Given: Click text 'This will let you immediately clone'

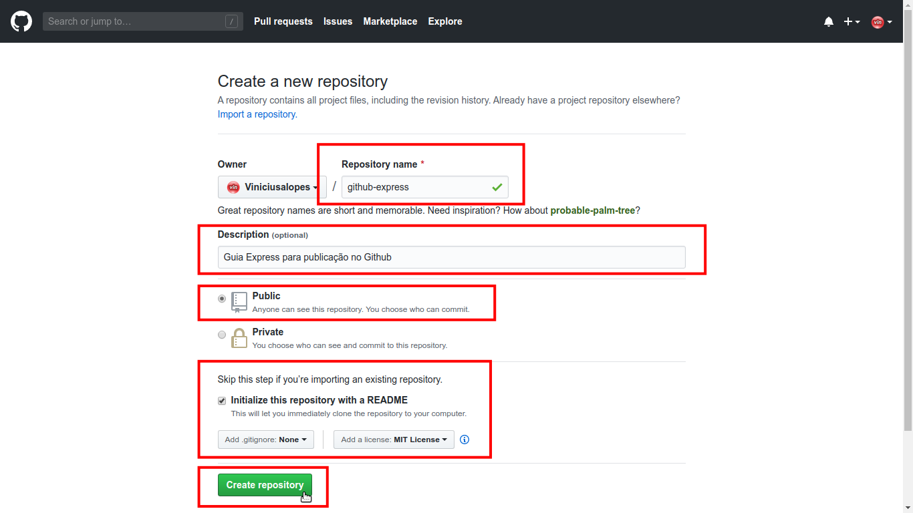Looking at the screenshot, I should click(x=348, y=413).
